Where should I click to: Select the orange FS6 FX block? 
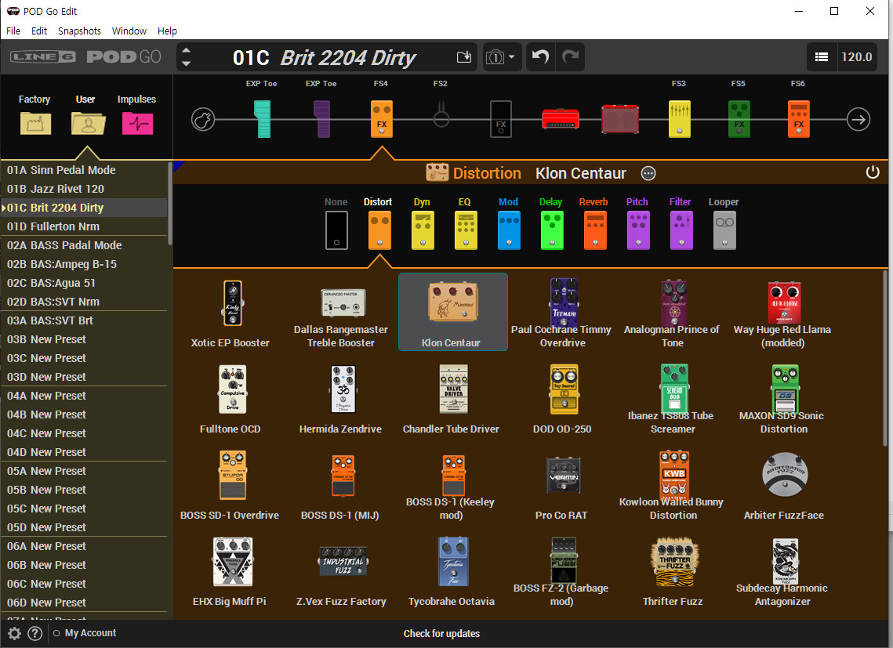pyautogui.click(x=798, y=119)
